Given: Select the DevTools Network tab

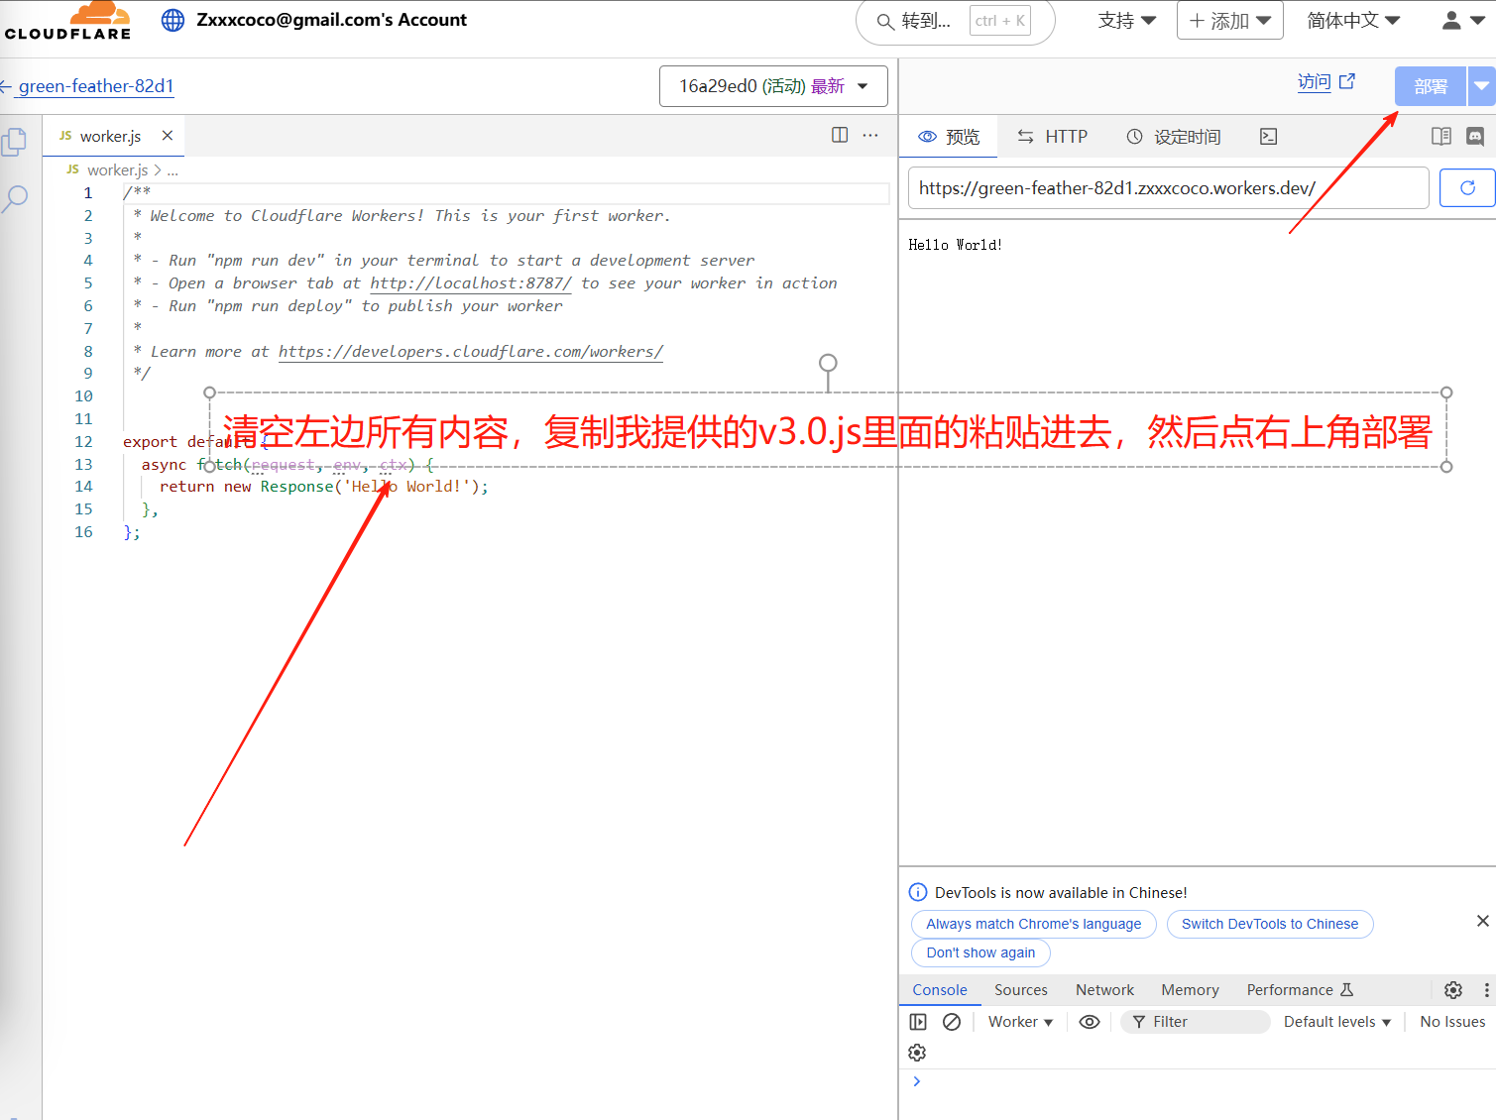Looking at the screenshot, I should click(1104, 990).
